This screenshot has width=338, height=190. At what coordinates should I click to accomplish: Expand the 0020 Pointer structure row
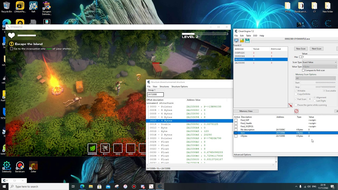[x=148, y=138]
